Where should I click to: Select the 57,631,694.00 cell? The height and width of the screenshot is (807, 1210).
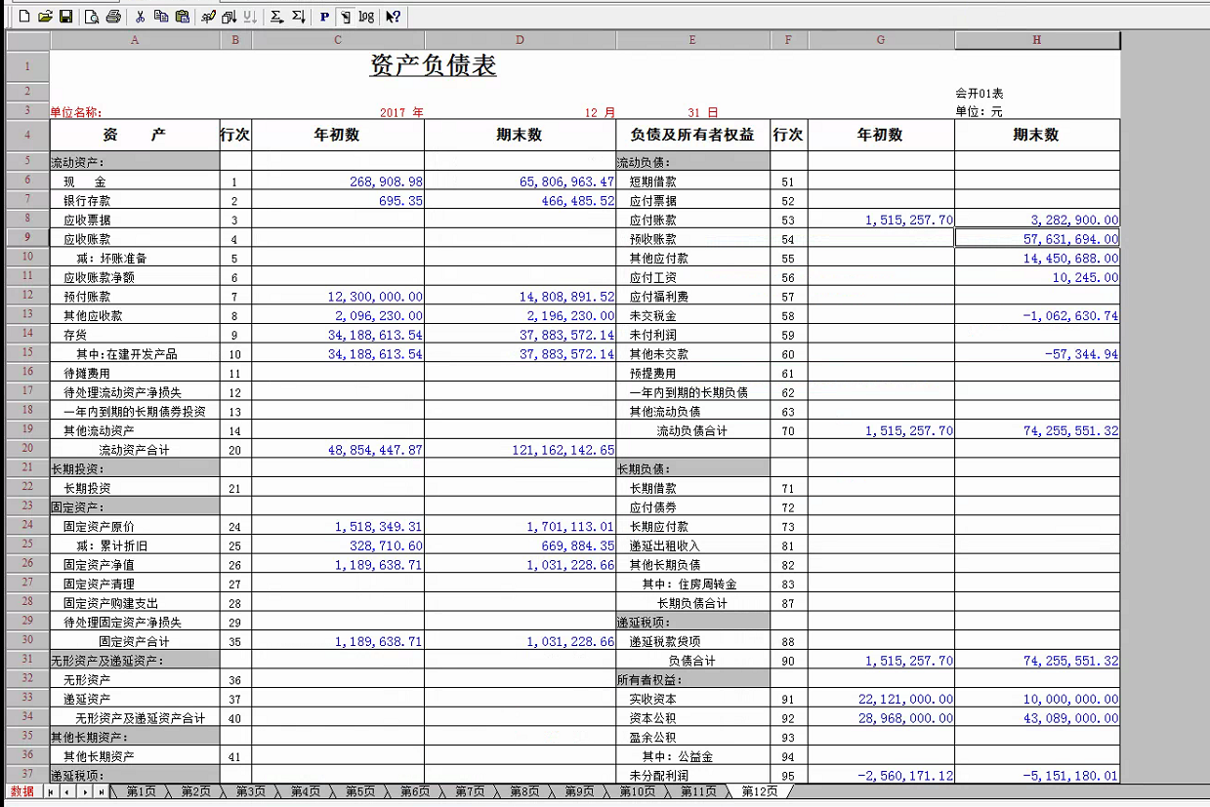coord(1037,238)
